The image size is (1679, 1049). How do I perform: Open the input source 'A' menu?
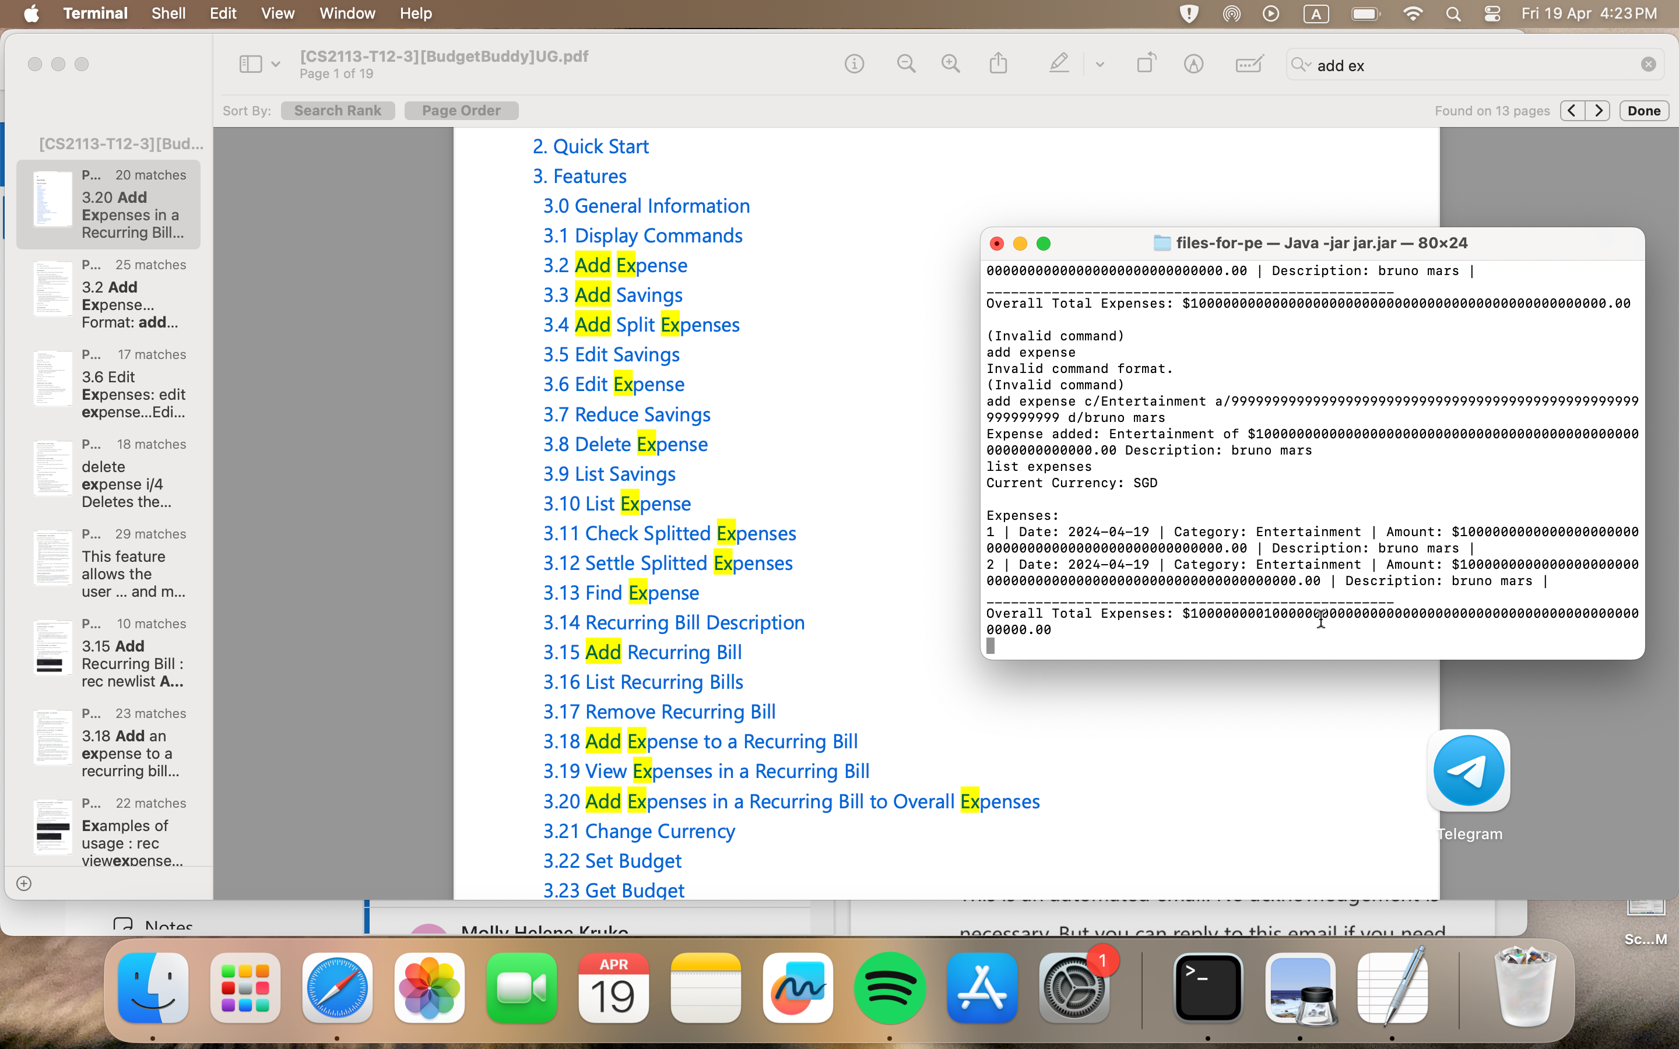(1315, 13)
